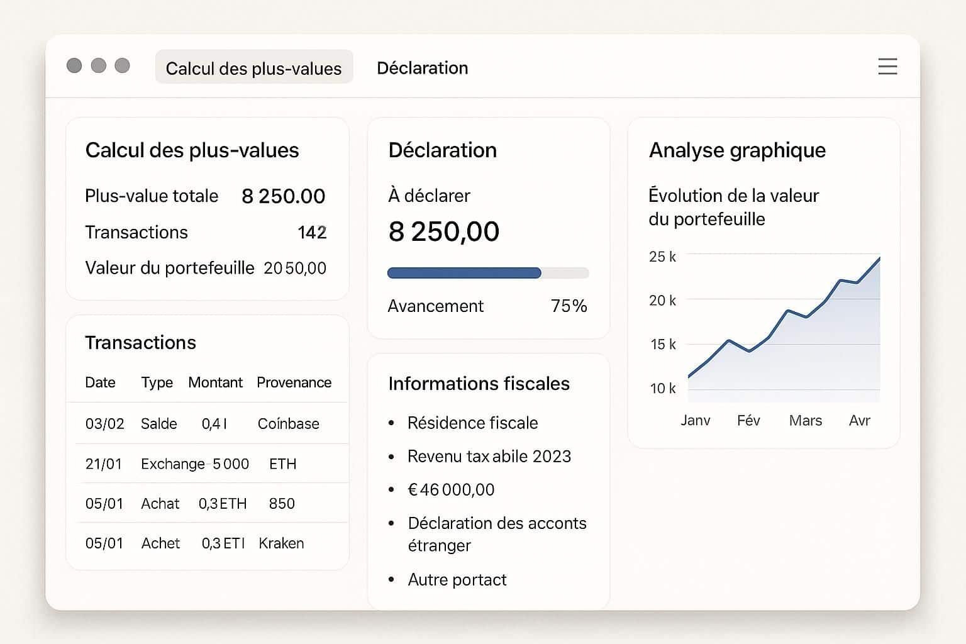Select the 21/01 Exchange transaction row
966x644 pixels.
(x=207, y=464)
